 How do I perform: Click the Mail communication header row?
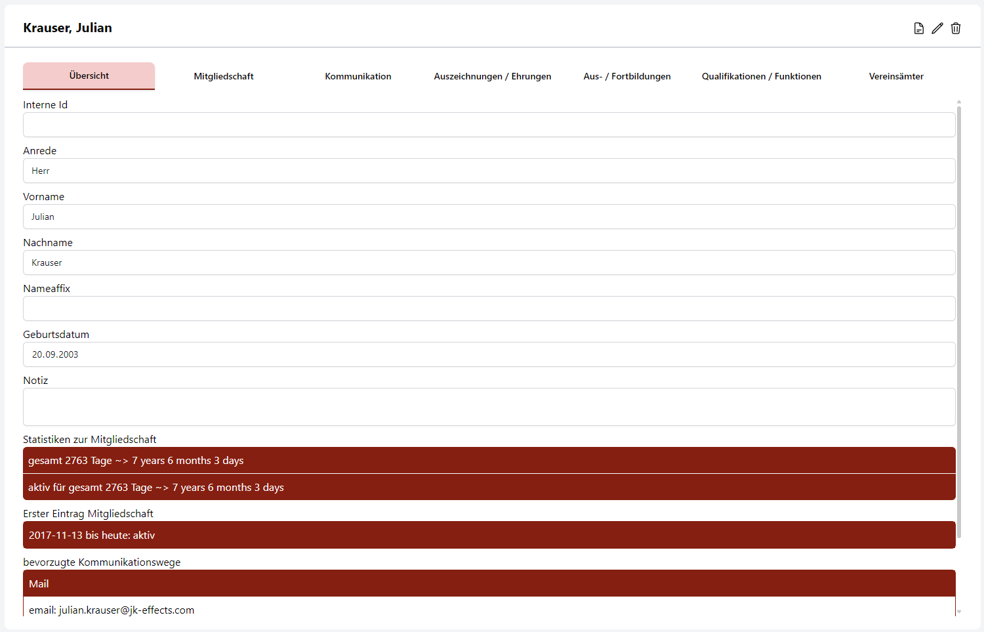[489, 583]
